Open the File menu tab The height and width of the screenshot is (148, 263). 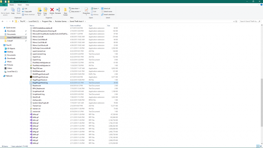point(4,5)
